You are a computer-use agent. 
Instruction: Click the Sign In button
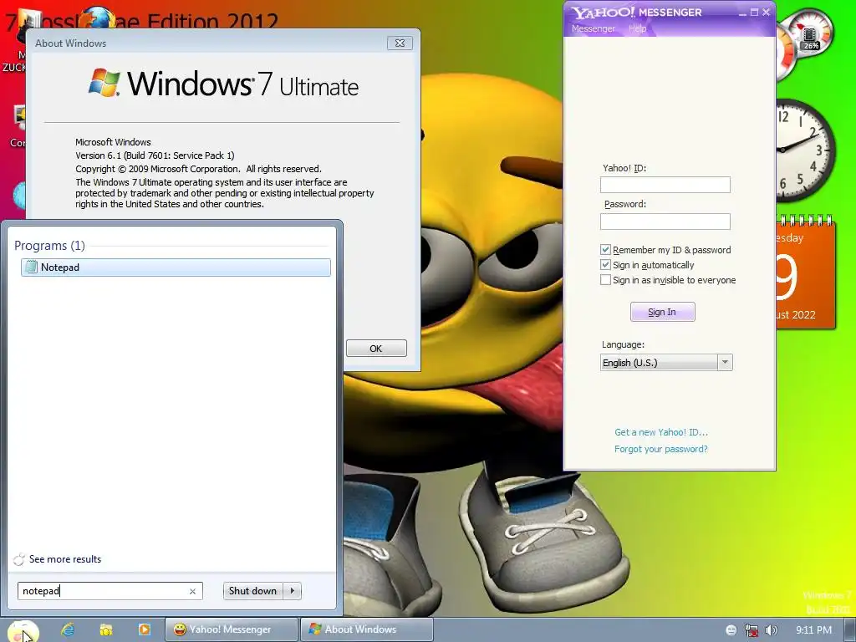point(662,312)
